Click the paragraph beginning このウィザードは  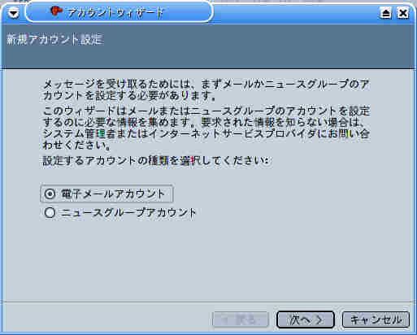coord(206,128)
